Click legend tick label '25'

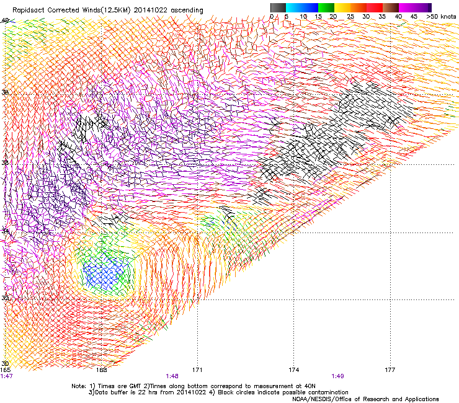(x=350, y=17)
